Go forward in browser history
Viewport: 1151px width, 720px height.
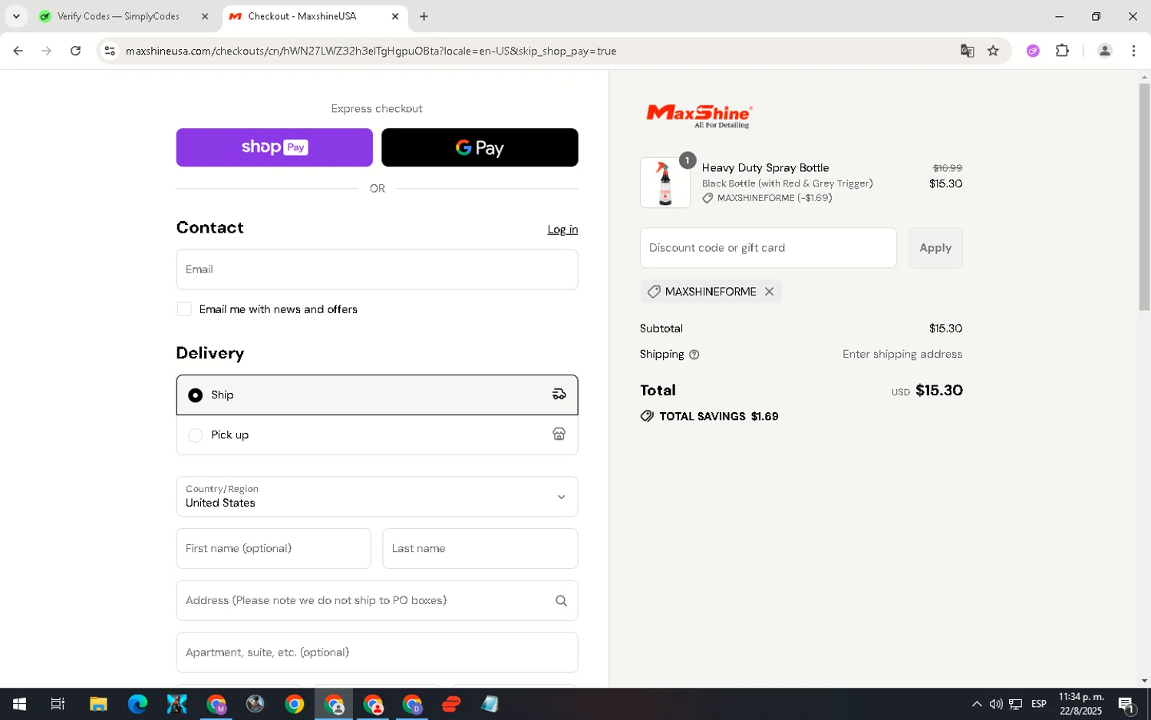coord(47,51)
